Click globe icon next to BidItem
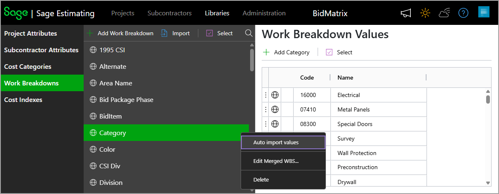Image resolution: width=499 pixels, height=194 pixels. coord(93,116)
